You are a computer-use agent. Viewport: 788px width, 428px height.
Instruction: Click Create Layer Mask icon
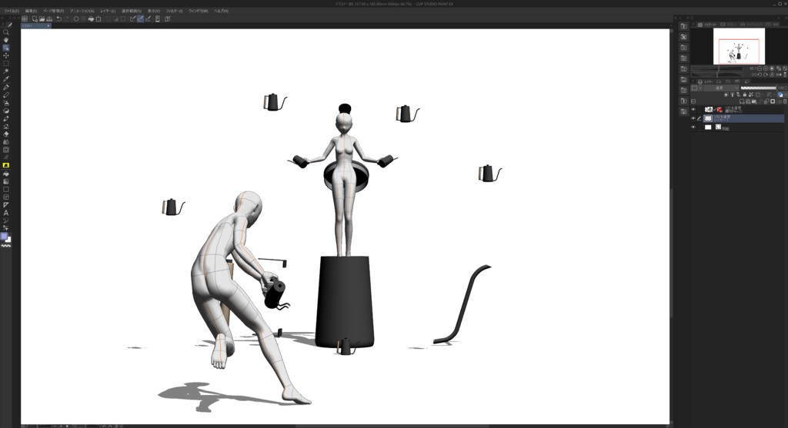773,101
